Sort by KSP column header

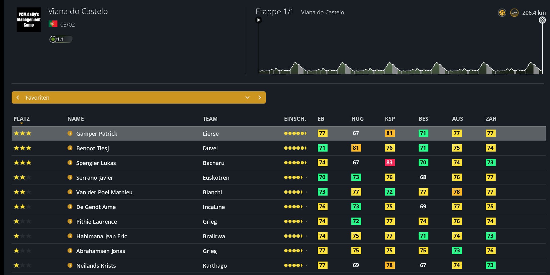tap(390, 119)
